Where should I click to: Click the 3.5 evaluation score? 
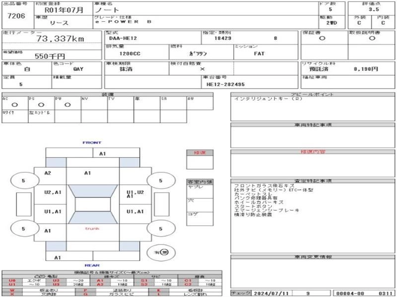(x=374, y=9)
